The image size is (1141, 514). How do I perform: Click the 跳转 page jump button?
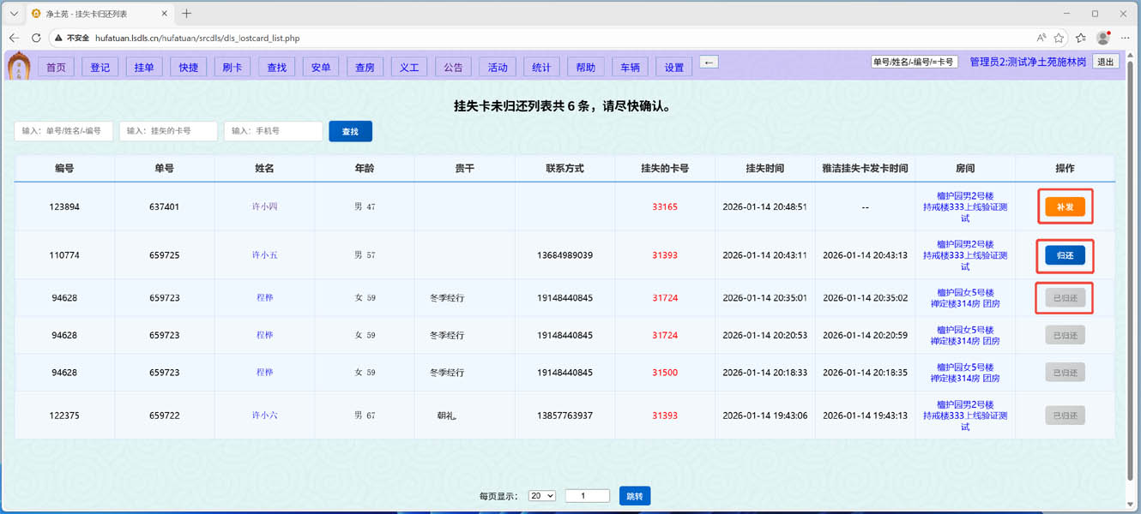635,496
